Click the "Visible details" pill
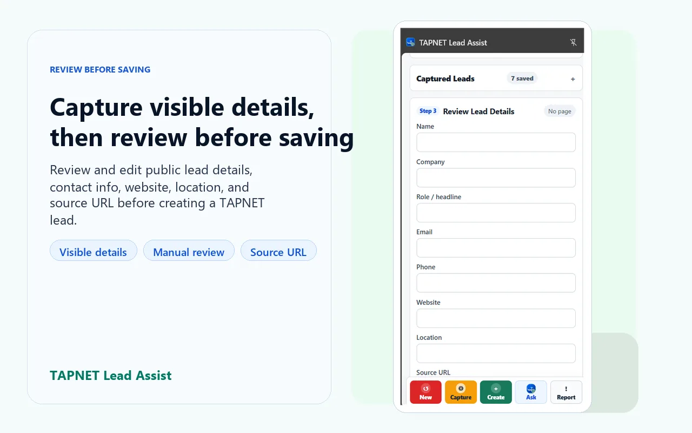Image resolution: width=692 pixels, height=433 pixels. (x=93, y=252)
